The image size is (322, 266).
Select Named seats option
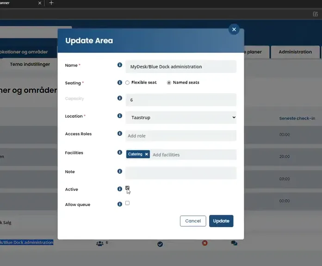click(169, 83)
